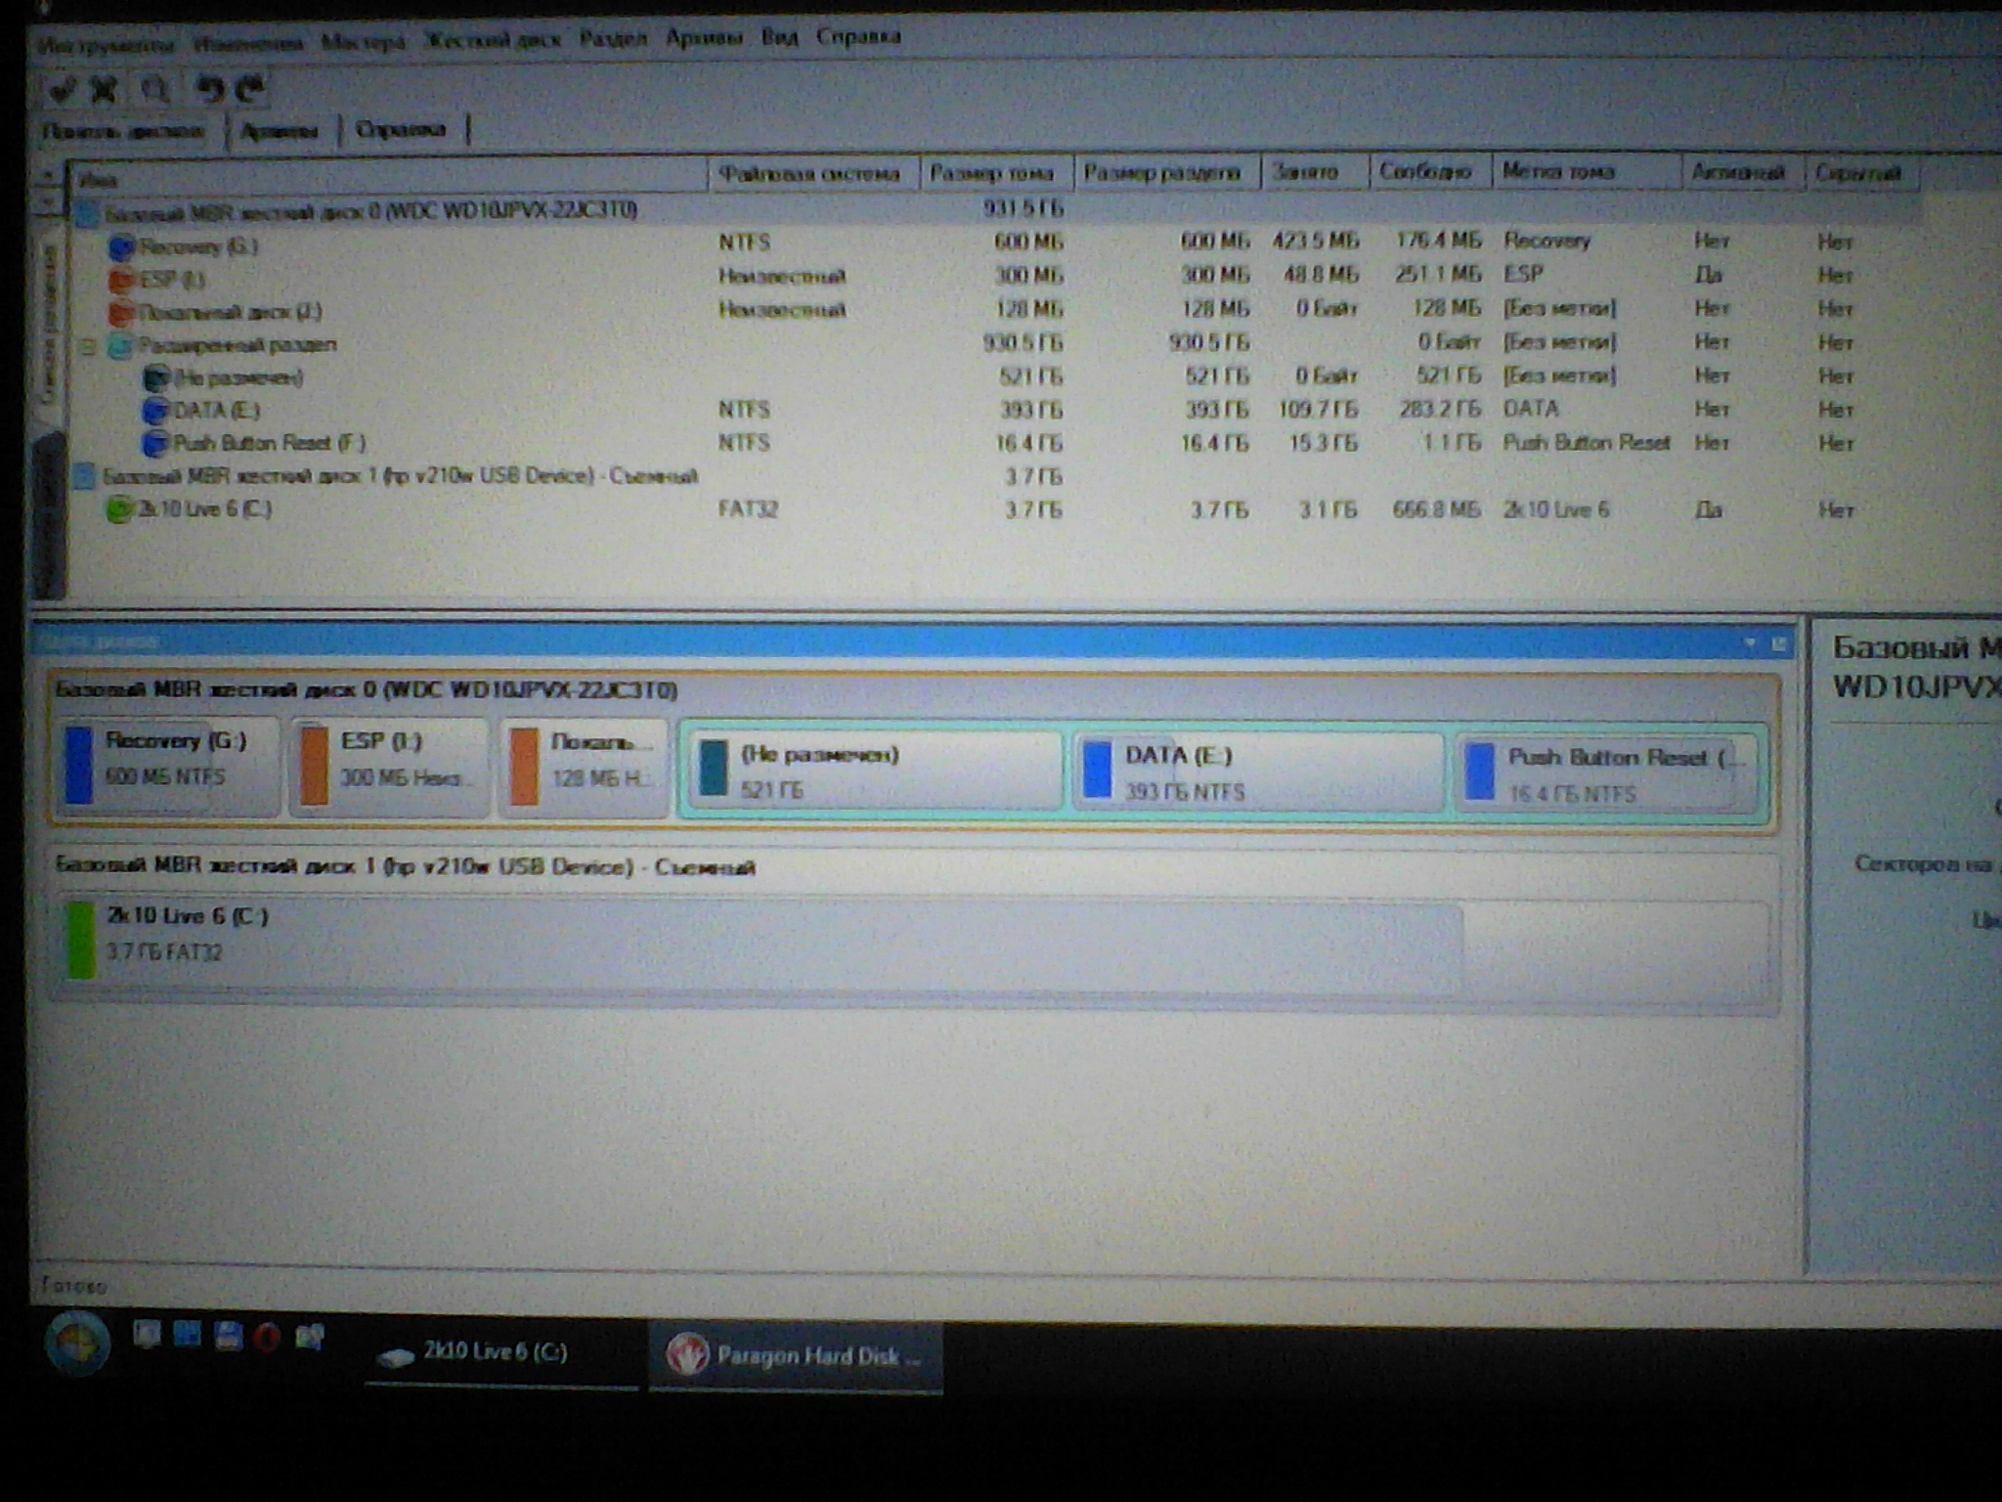Image resolution: width=2002 pixels, height=1502 pixels.
Task: Click the Undo arrow toolbar icon
Action: tap(209, 89)
